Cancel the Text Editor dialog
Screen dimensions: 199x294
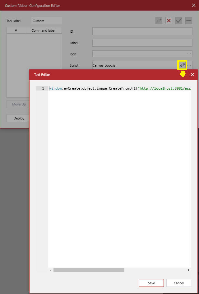179,283
